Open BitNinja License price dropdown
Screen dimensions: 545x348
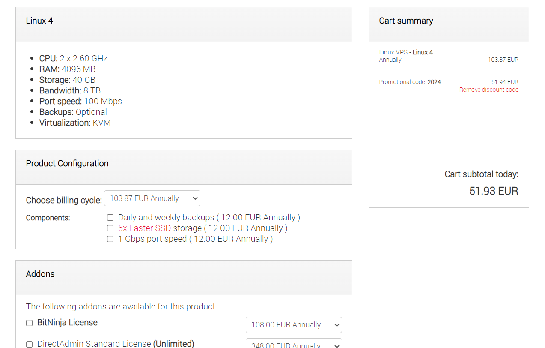[294, 325]
